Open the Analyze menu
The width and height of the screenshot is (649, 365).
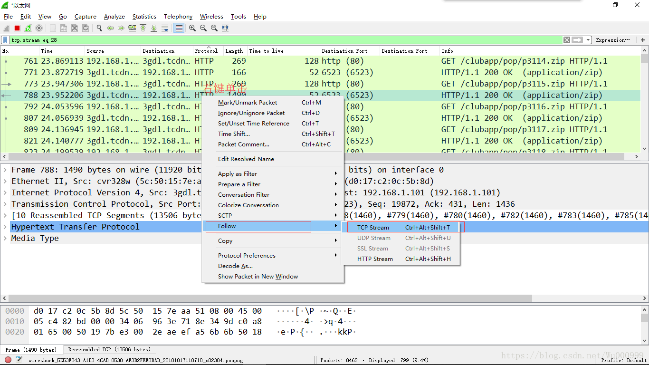(115, 16)
